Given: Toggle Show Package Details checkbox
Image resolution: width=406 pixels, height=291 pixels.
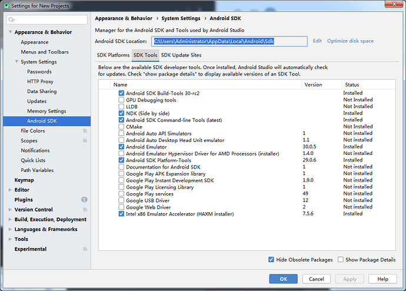Looking at the screenshot, I should point(341,260).
